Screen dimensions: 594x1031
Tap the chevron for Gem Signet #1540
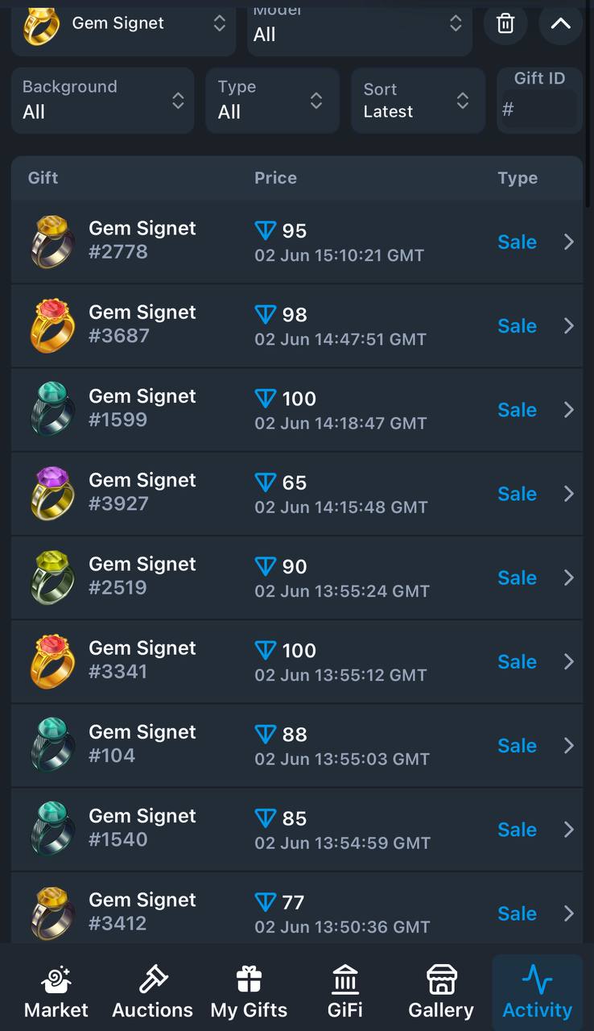pyautogui.click(x=568, y=830)
